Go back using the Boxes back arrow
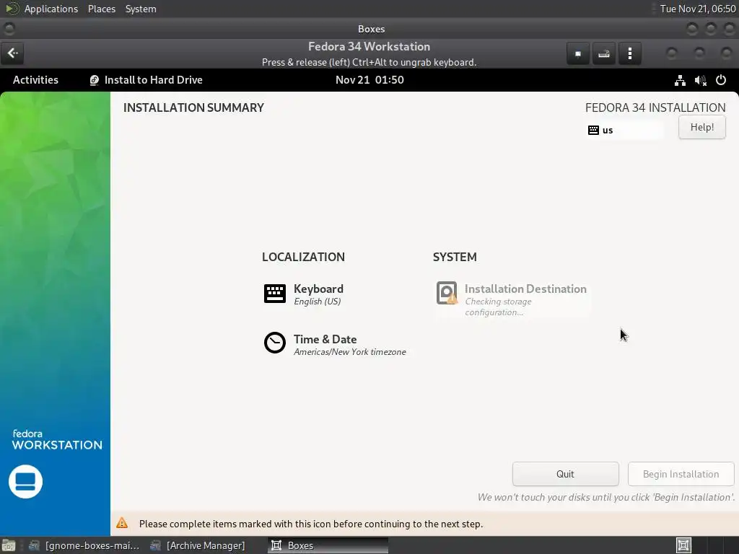Viewport: 739px width, 554px height. click(x=13, y=53)
